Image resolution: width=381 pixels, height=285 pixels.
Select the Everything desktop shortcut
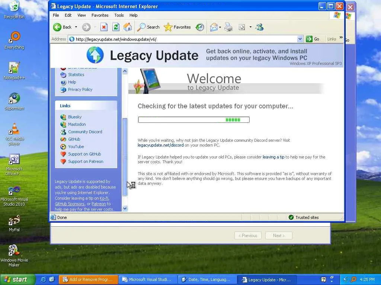pyautogui.click(x=15, y=40)
